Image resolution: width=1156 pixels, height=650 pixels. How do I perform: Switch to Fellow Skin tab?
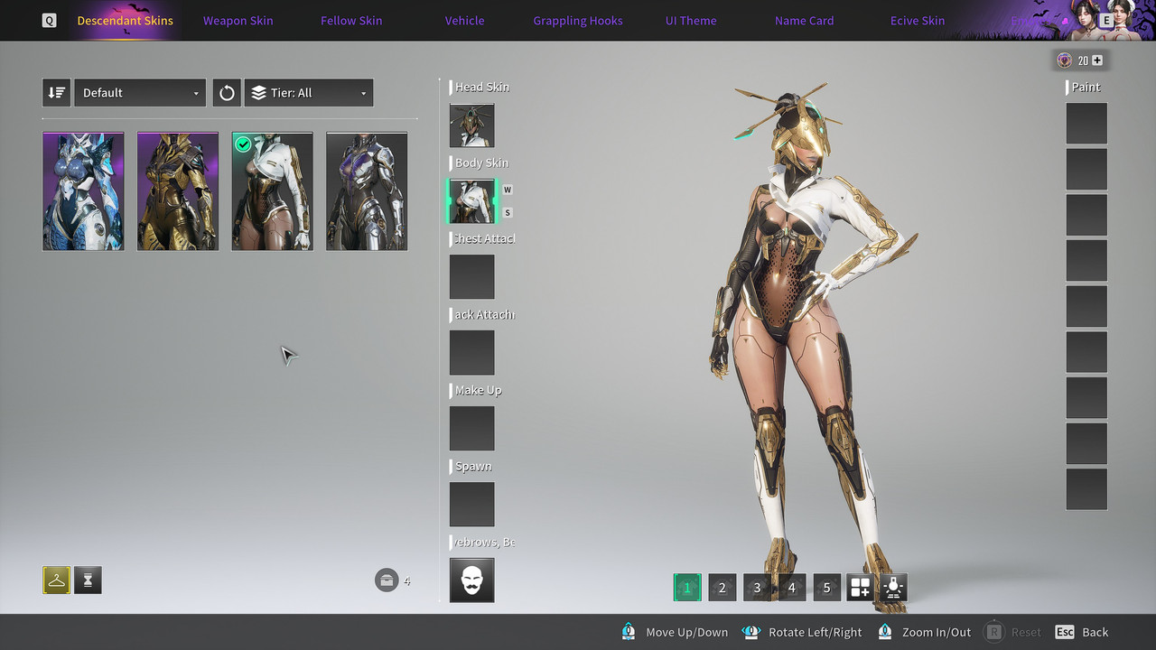coord(351,21)
